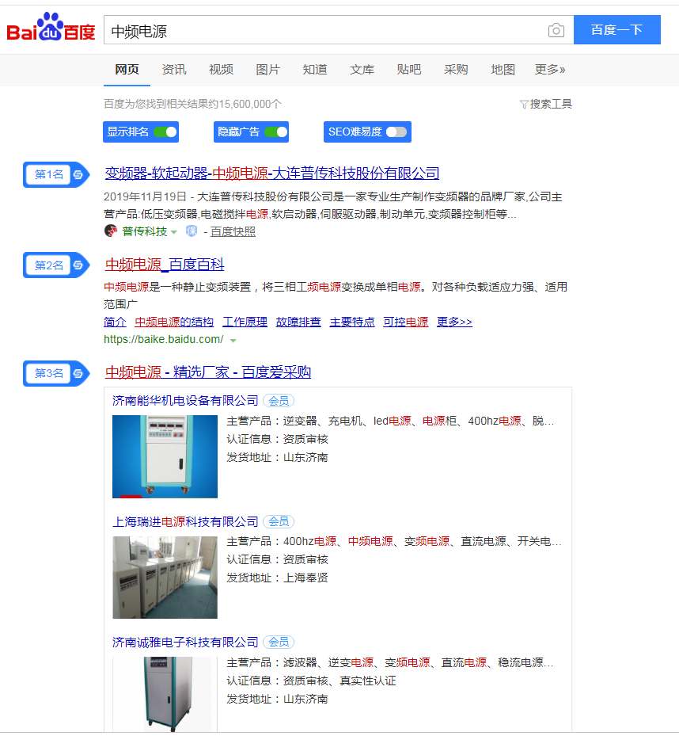Image resolution: width=679 pixels, height=736 pixels.
Task: Click 会员 badge beside 济南能华机电设备有限公司
Action: [279, 401]
